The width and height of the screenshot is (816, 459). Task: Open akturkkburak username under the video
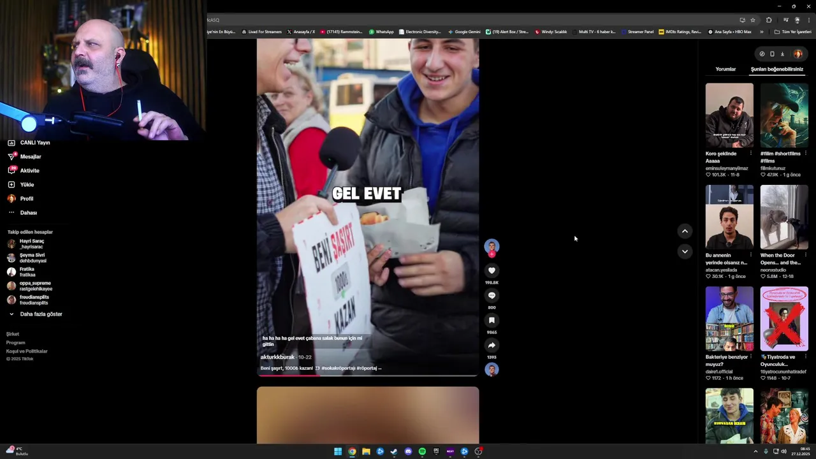coord(277,357)
